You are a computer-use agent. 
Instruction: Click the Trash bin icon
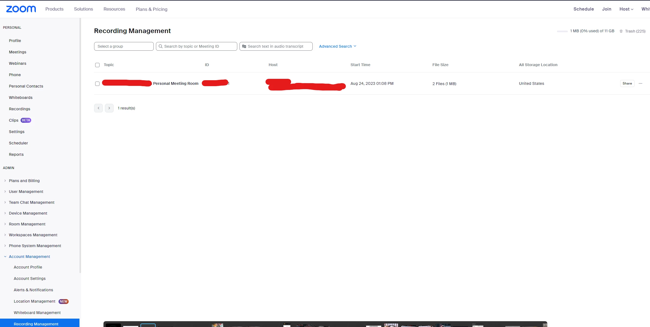coord(621,31)
